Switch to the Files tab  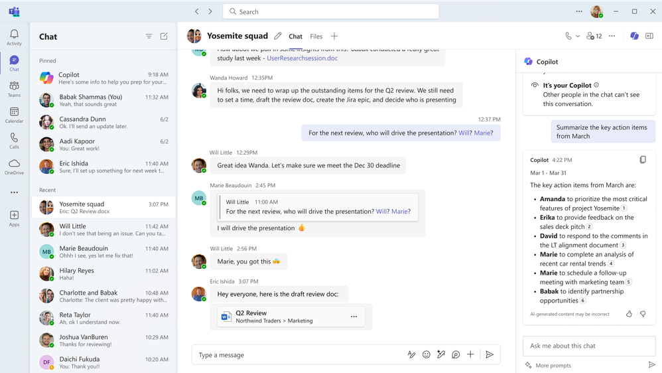click(316, 37)
